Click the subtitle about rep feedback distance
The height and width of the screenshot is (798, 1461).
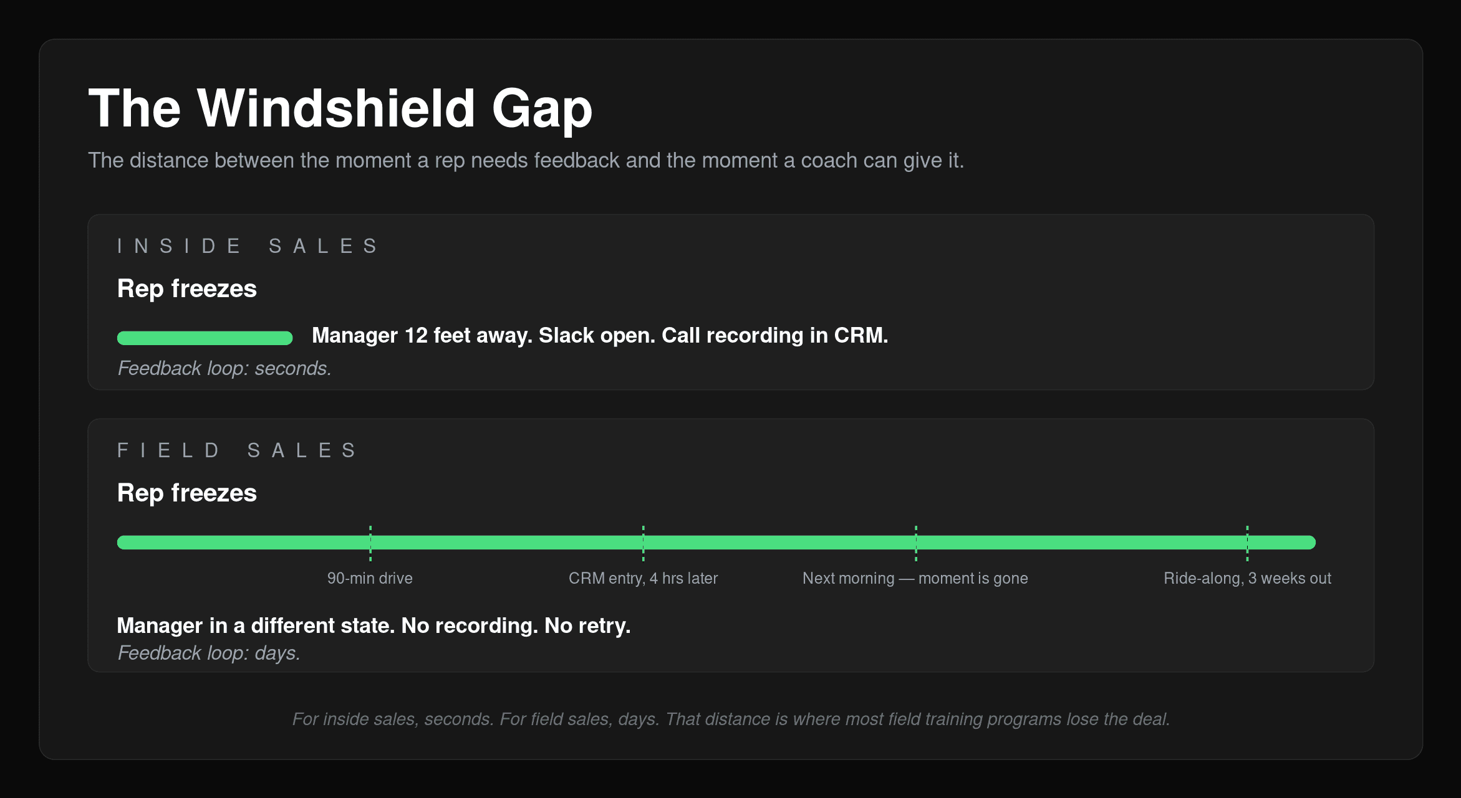click(526, 161)
